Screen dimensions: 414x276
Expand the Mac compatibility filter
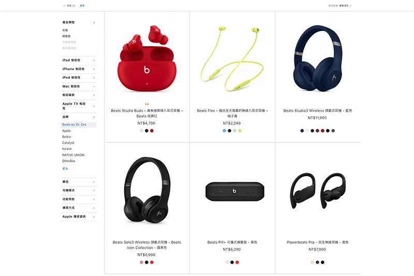coord(79,86)
